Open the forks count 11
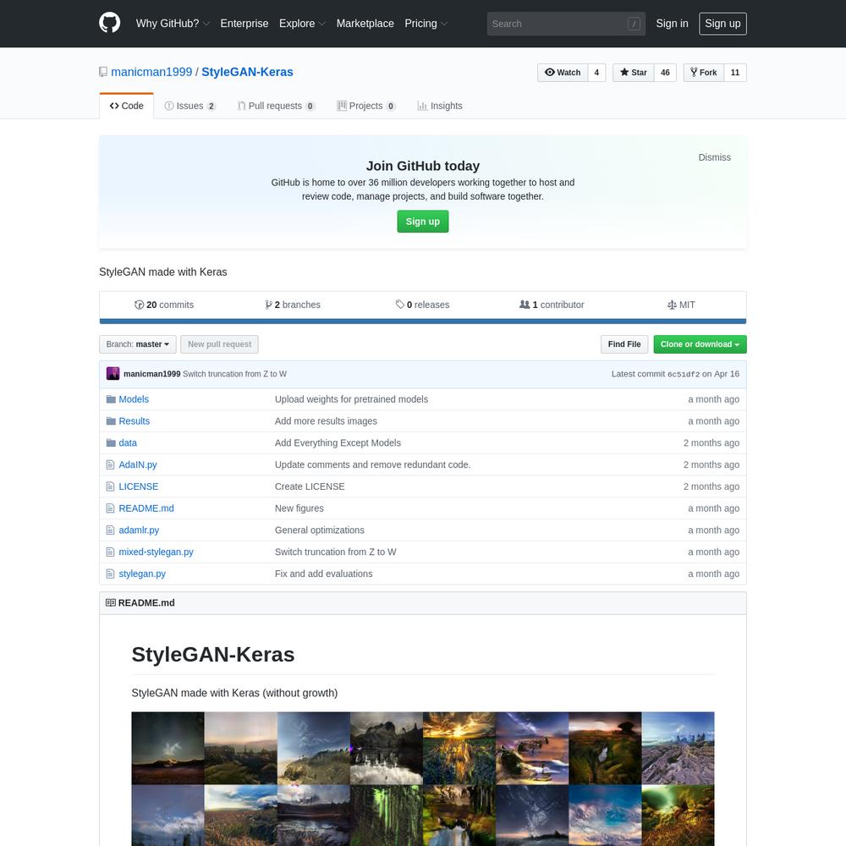 735,72
